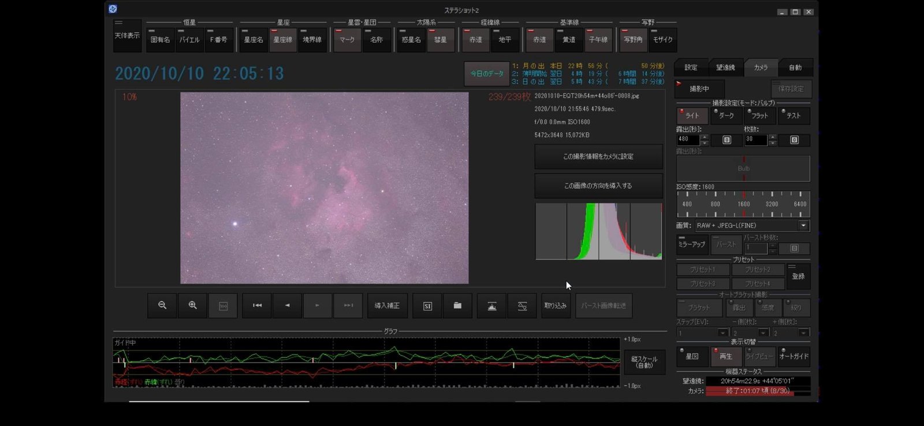Toggle 星座線 constellation lines display
Image resolution: width=924 pixels, height=426 pixels.
(x=283, y=40)
